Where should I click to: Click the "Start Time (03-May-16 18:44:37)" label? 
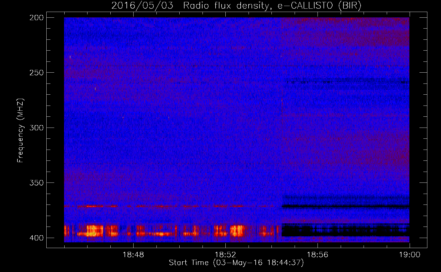236,263
